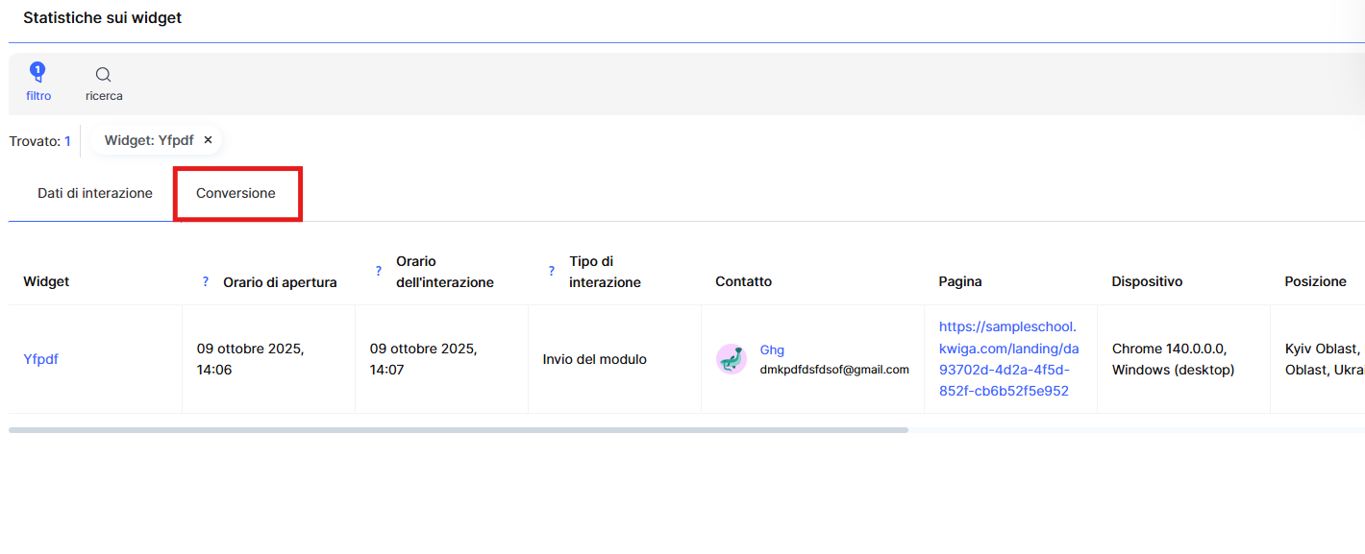Click the horizontal table scrollbar

(x=458, y=430)
